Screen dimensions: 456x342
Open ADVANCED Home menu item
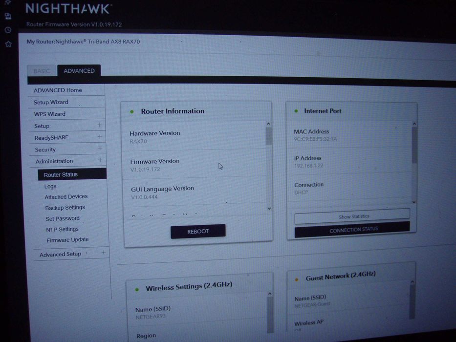(58, 90)
